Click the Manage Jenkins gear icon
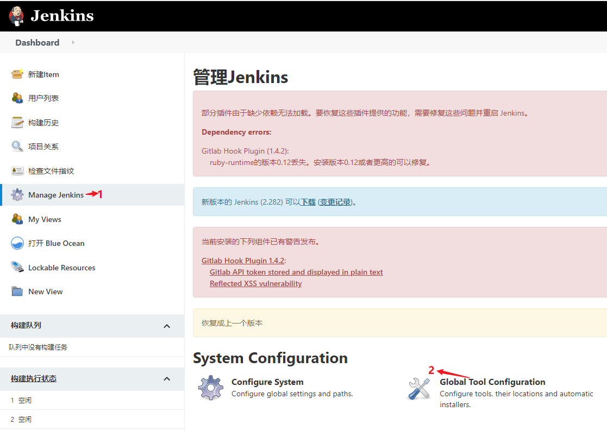This screenshot has width=607, height=431. pos(17,194)
